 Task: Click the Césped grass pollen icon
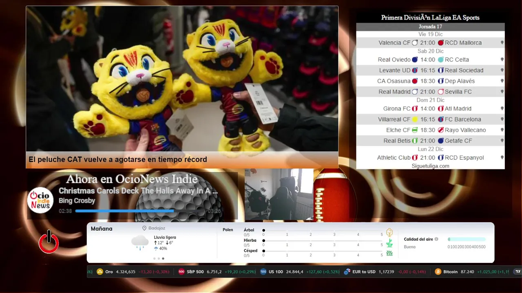(x=389, y=253)
